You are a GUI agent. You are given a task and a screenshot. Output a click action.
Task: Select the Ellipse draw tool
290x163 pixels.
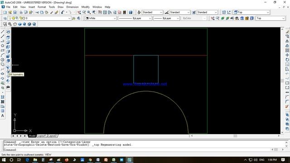pyautogui.click(x=3, y=74)
